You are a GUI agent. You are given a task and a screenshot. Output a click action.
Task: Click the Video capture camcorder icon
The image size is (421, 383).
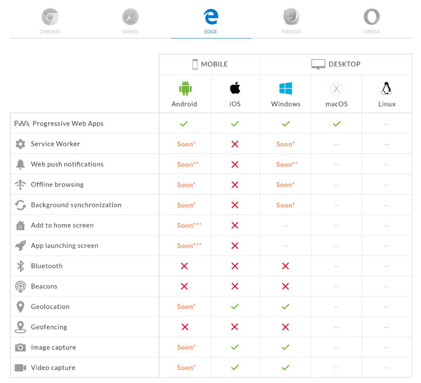pos(20,368)
